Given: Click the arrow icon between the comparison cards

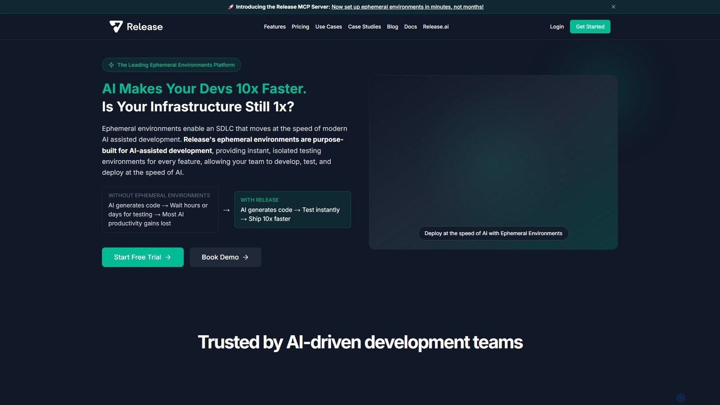Looking at the screenshot, I should tap(226, 210).
